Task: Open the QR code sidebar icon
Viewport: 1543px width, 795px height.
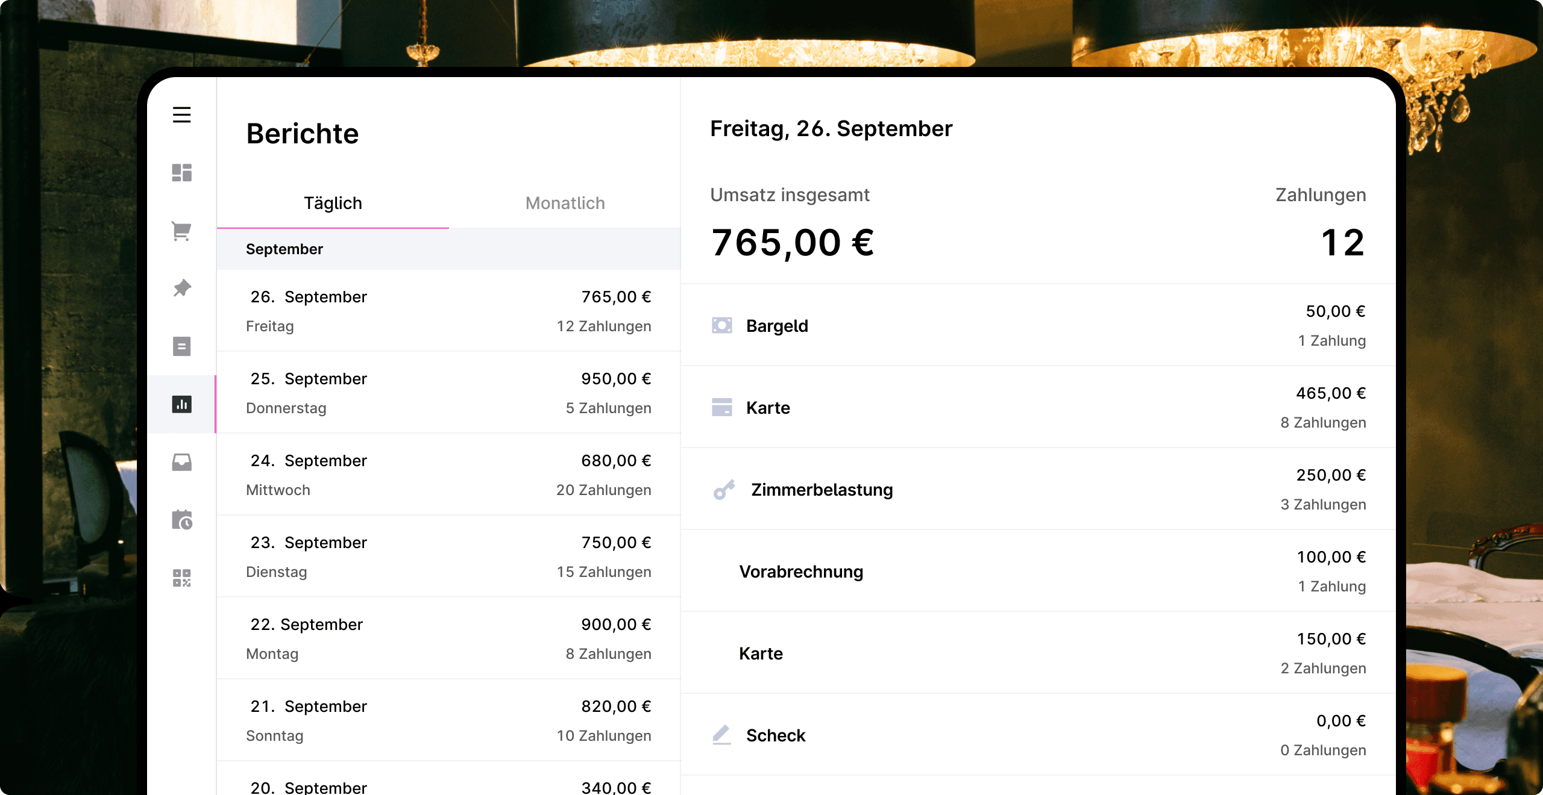Action: tap(181, 578)
